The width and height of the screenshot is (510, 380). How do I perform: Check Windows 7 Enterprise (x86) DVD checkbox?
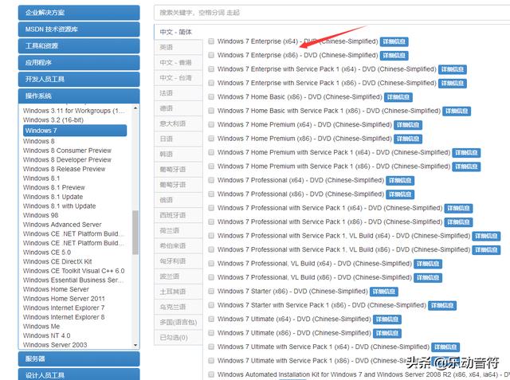(211, 56)
